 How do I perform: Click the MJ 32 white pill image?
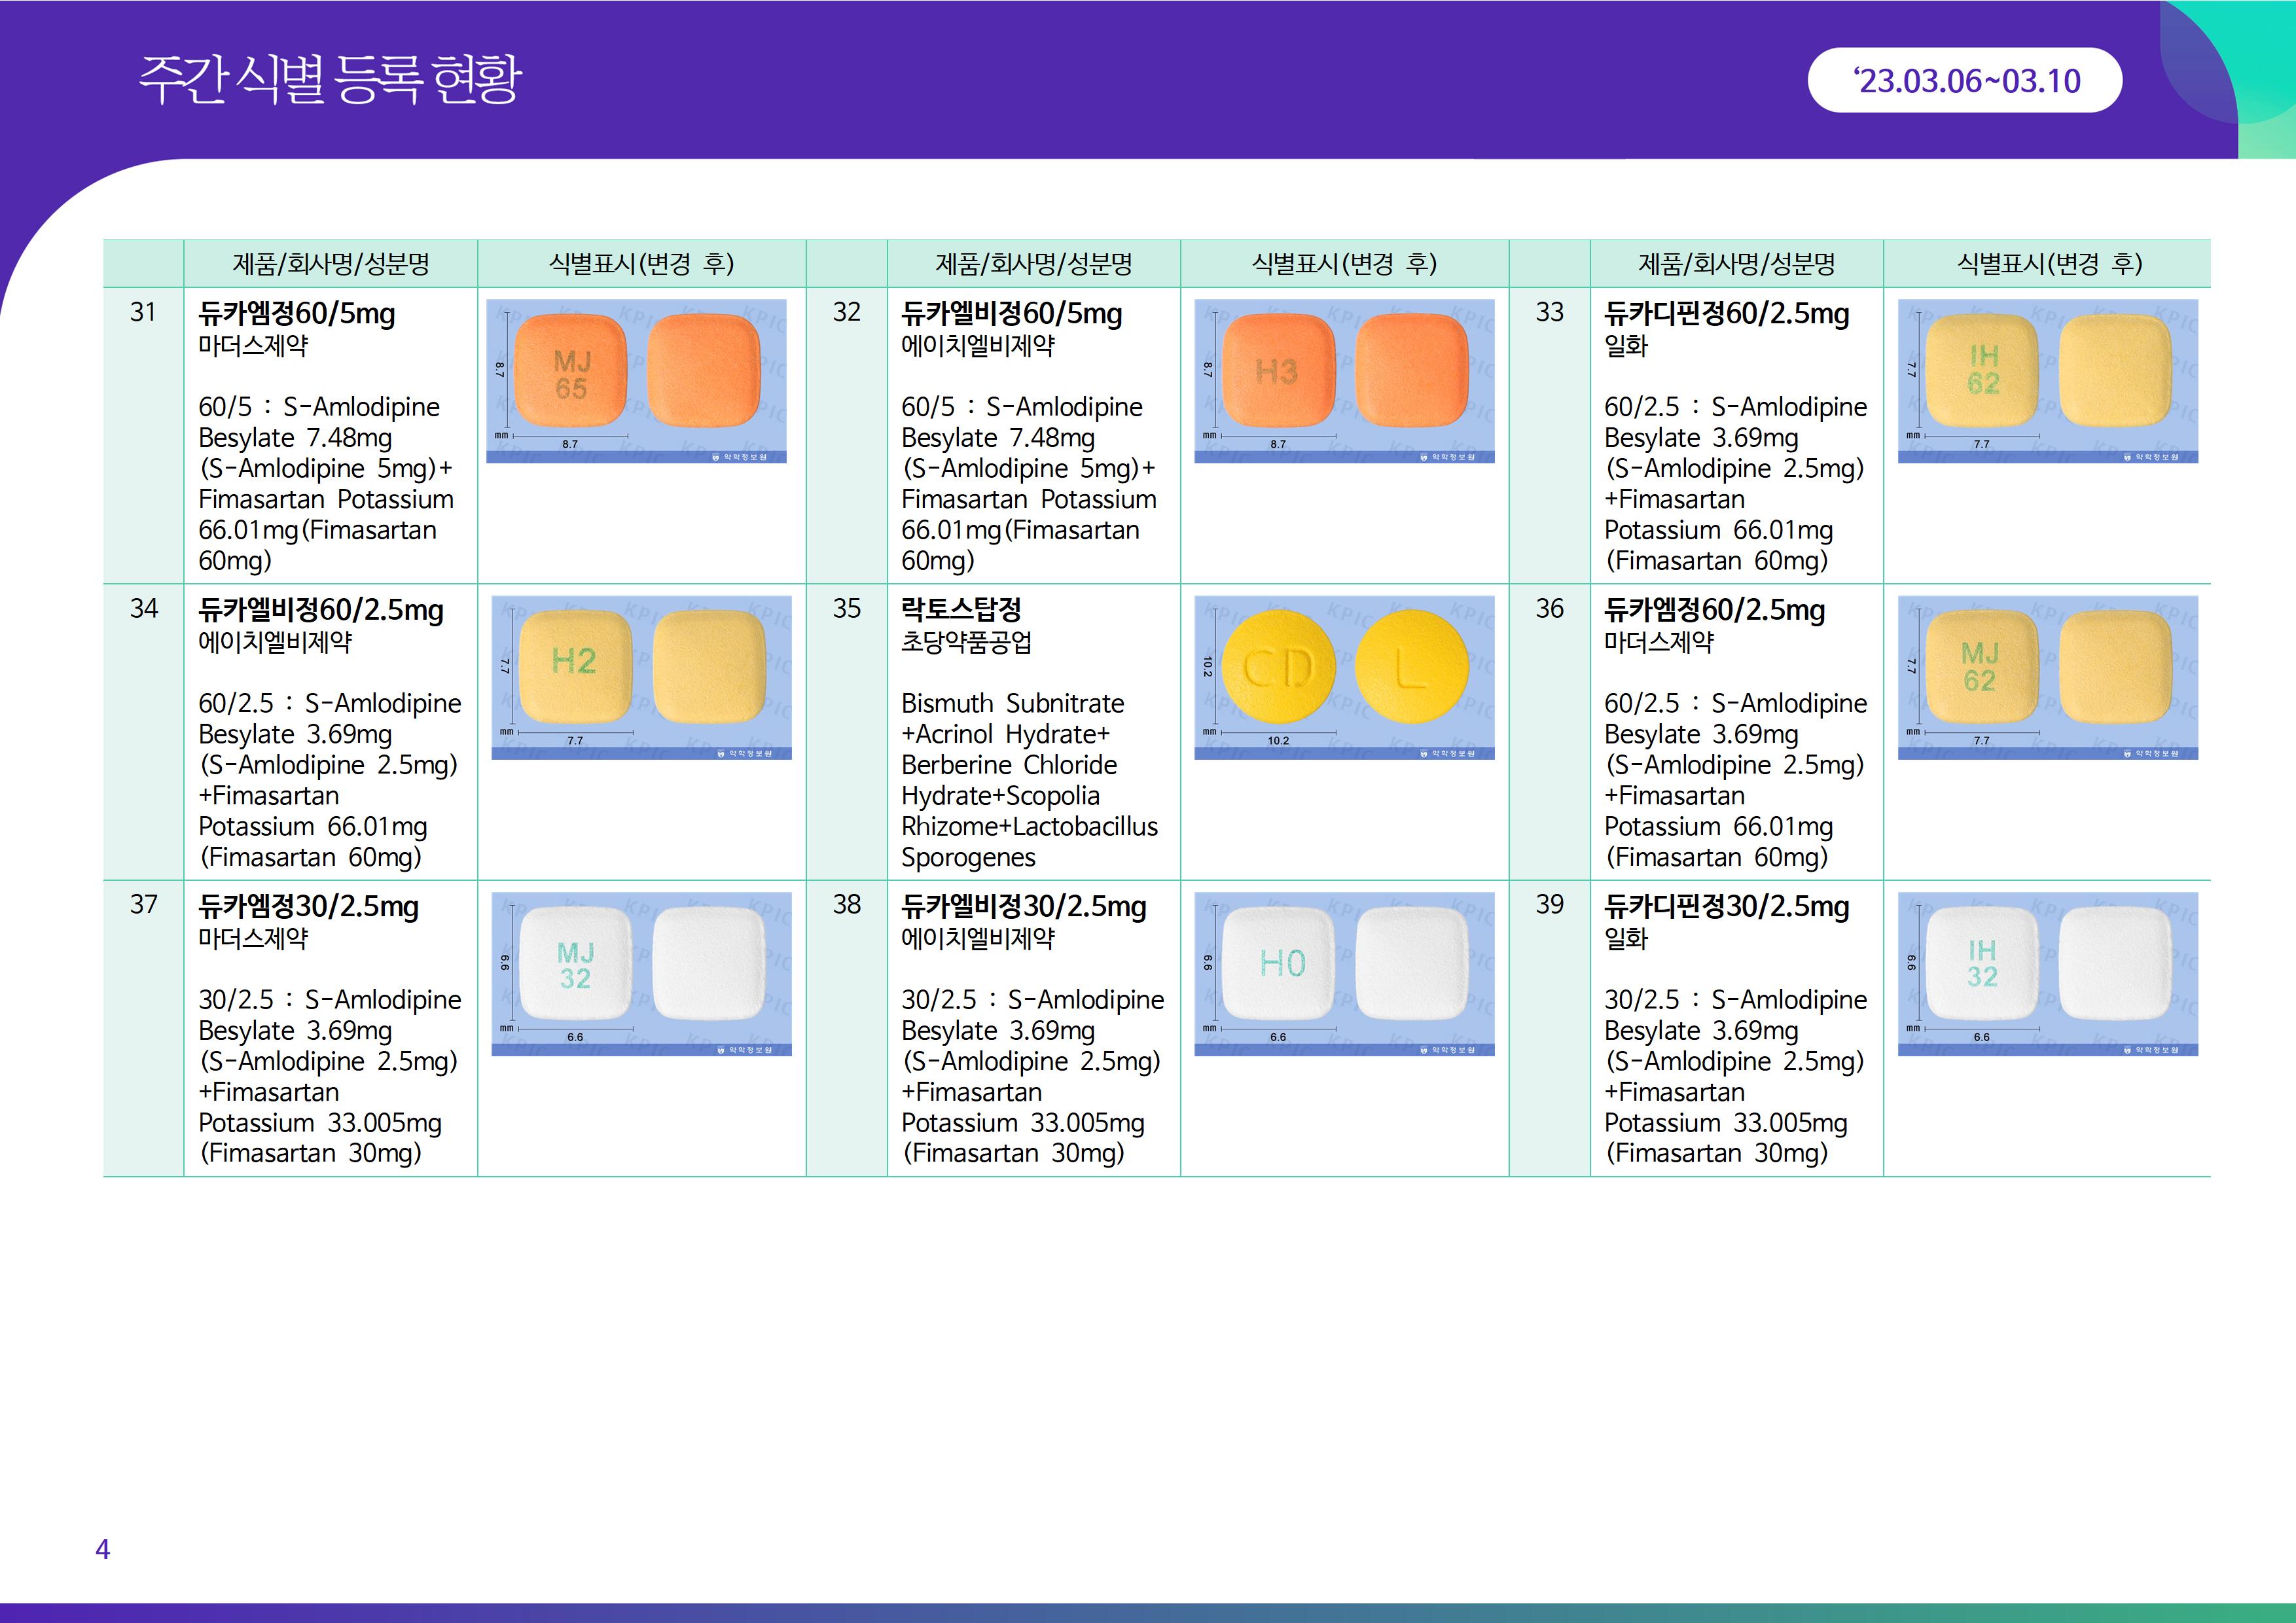point(641,973)
